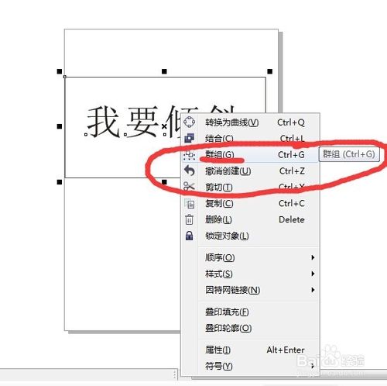Choose 转换为曲线(V) from context menu
The width and height of the screenshot is (387, 386).
pos(250,122)
